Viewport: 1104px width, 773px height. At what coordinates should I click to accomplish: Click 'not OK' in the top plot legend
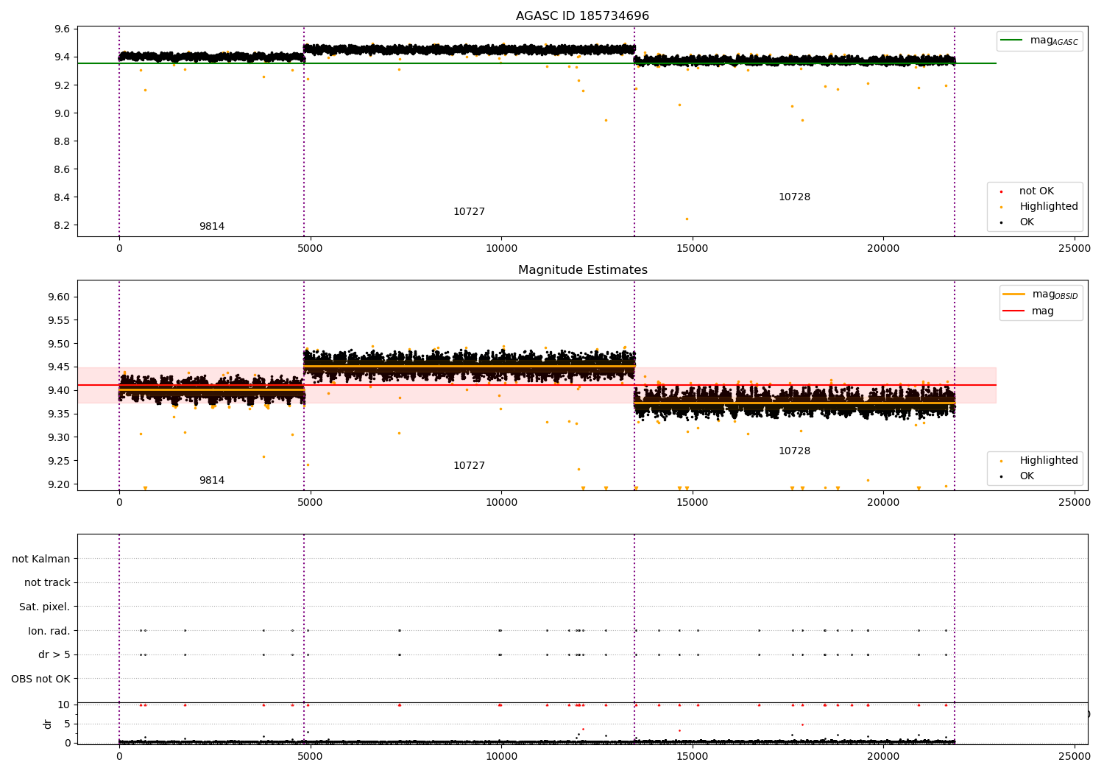[x=1036, y=191]
